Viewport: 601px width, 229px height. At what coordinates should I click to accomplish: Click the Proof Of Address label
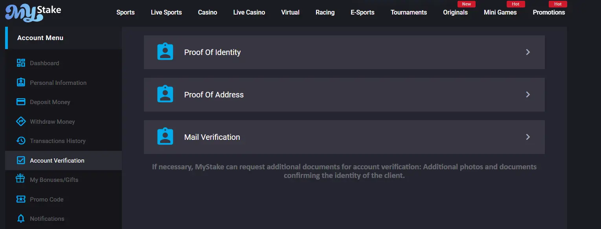click(214, 95)
